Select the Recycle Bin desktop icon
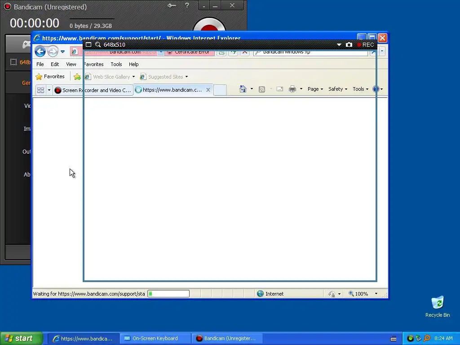 pyautogui.click(x=438, y=307)
